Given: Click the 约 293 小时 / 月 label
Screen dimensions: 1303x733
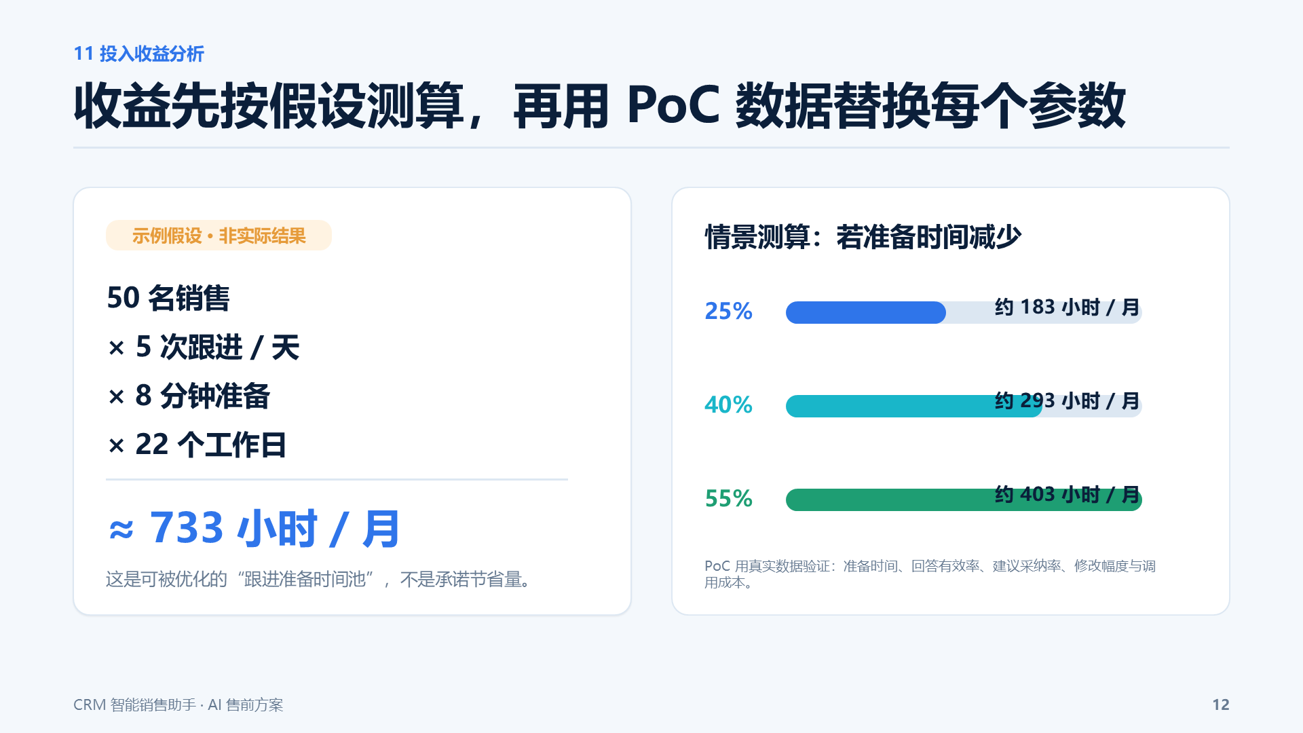Looking at the screenshot, I should pyautogui.click(x=1067, y=400).
